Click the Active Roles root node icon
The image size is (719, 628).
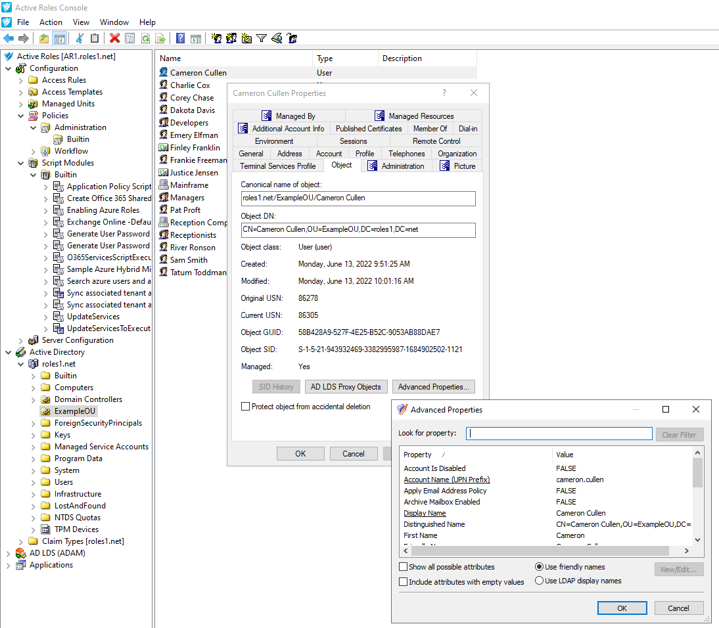9,56
